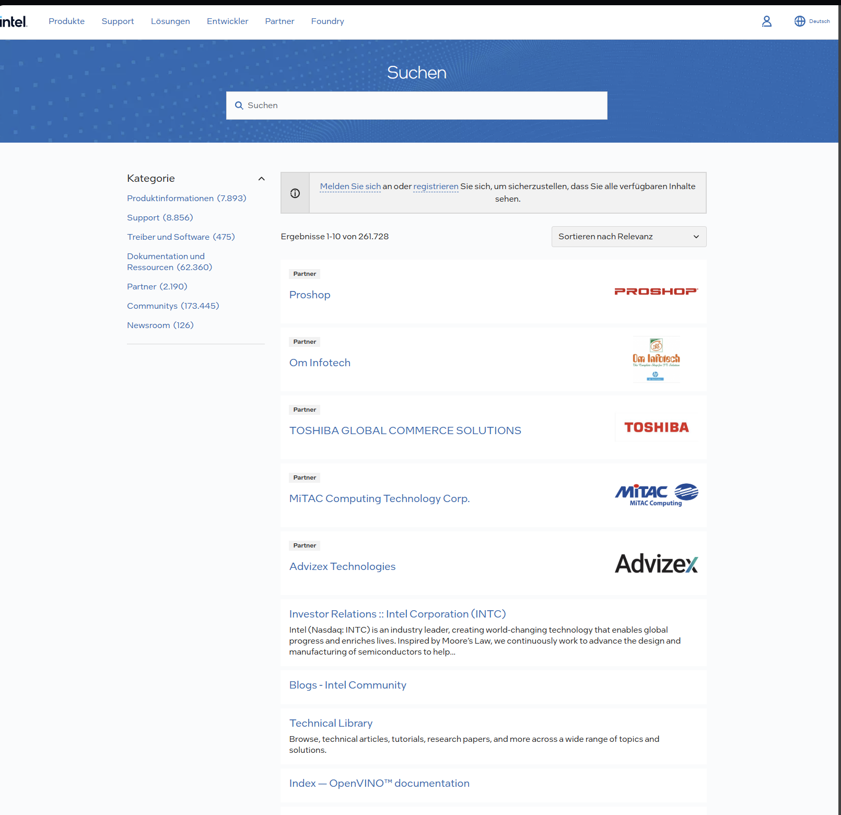
Task: Focus the Suchen search field
Action: [x=417, y=106]
